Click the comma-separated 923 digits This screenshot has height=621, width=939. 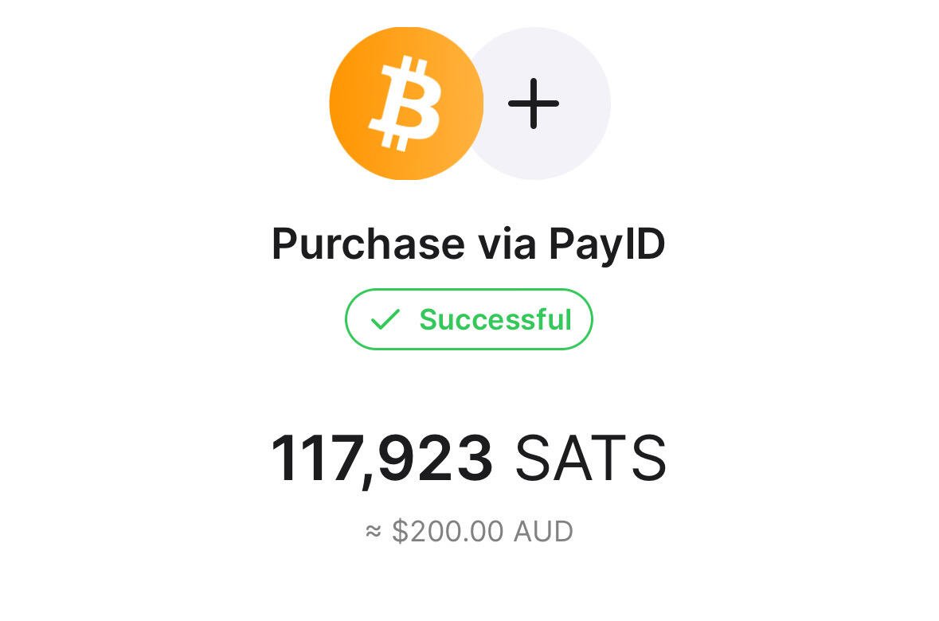436,458
